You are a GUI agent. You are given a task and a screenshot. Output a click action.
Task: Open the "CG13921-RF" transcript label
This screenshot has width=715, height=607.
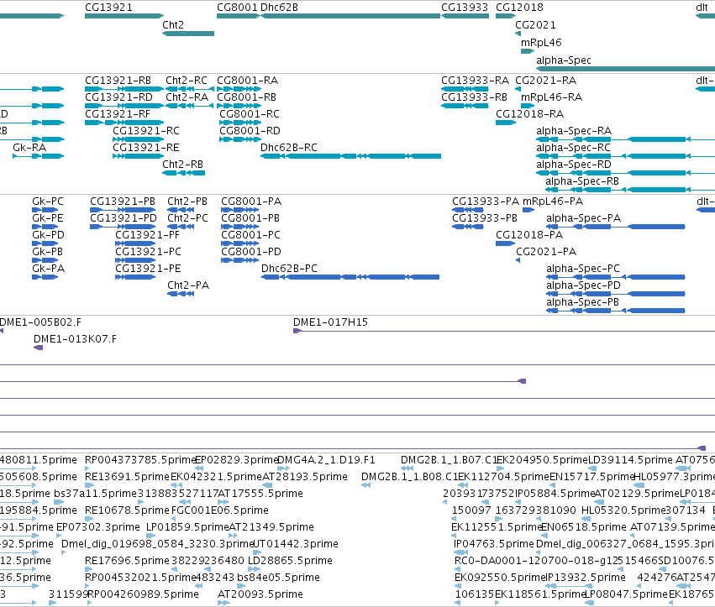(x=117, y=114)
